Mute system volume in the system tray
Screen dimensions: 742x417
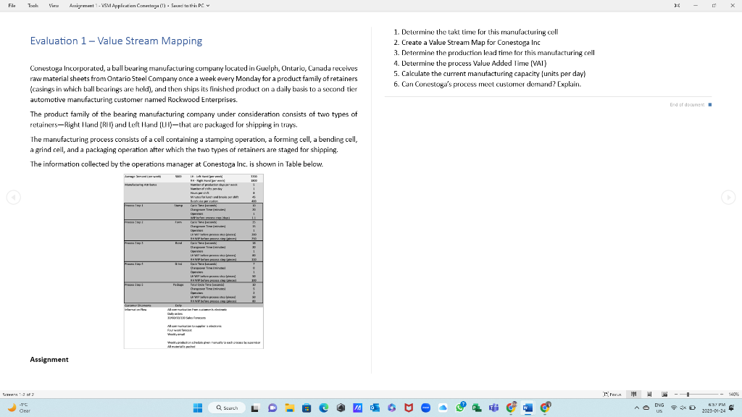683,408
